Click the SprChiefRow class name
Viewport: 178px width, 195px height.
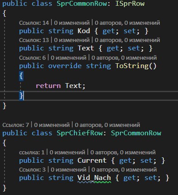[x=80, y=133]
